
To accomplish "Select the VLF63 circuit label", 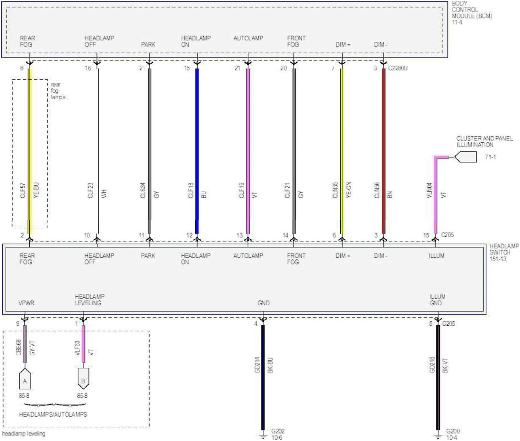I will 77,348.
